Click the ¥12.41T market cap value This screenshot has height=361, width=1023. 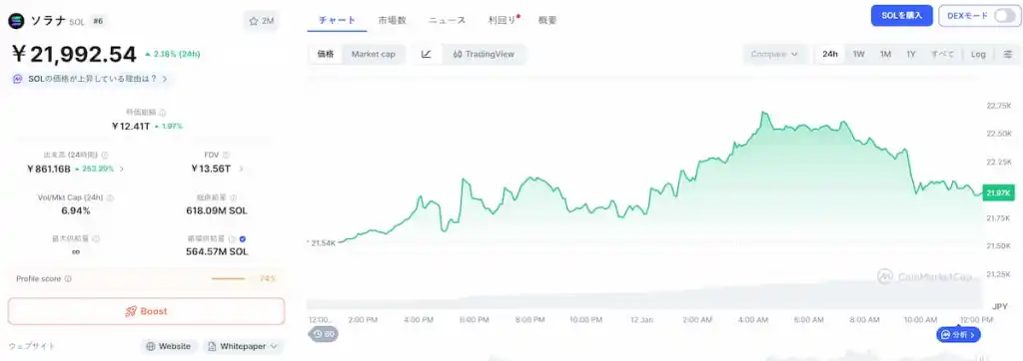131,126
